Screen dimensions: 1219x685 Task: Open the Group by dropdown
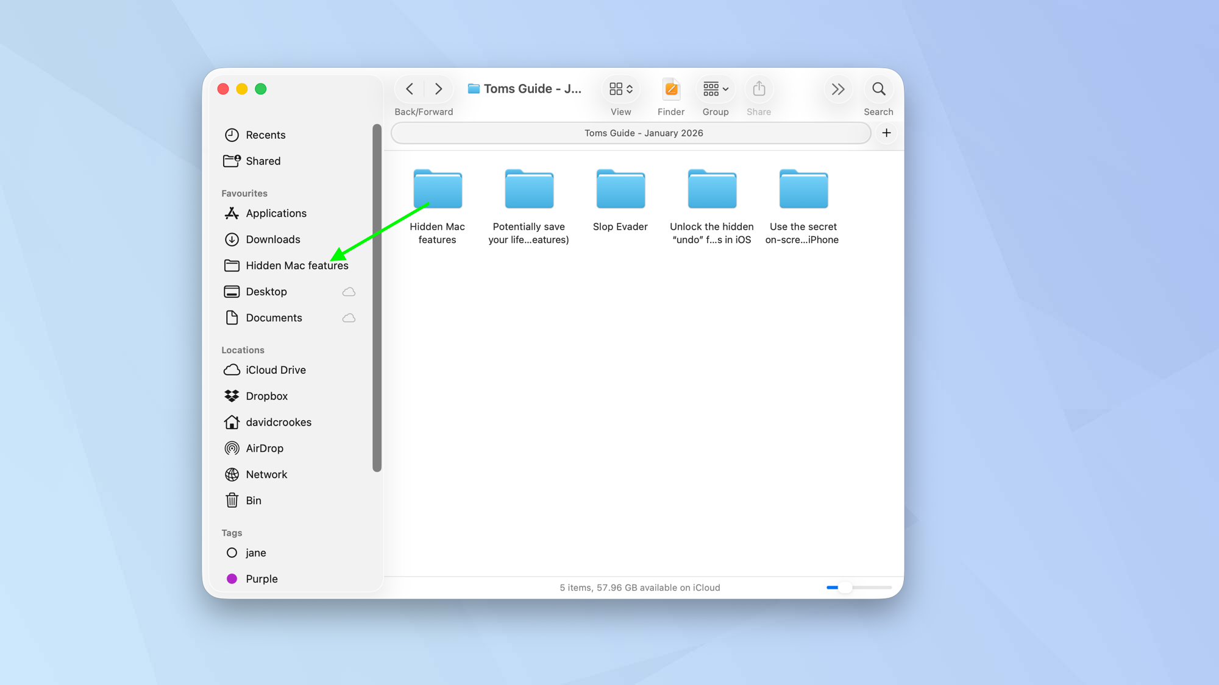tap(714, 89)
